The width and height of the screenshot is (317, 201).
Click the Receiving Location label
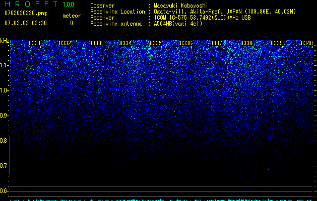117,12
